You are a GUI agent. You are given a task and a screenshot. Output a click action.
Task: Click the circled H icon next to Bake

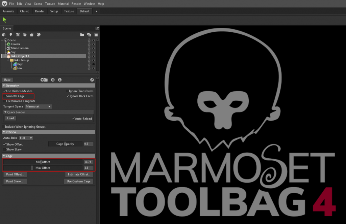[53, 80]
